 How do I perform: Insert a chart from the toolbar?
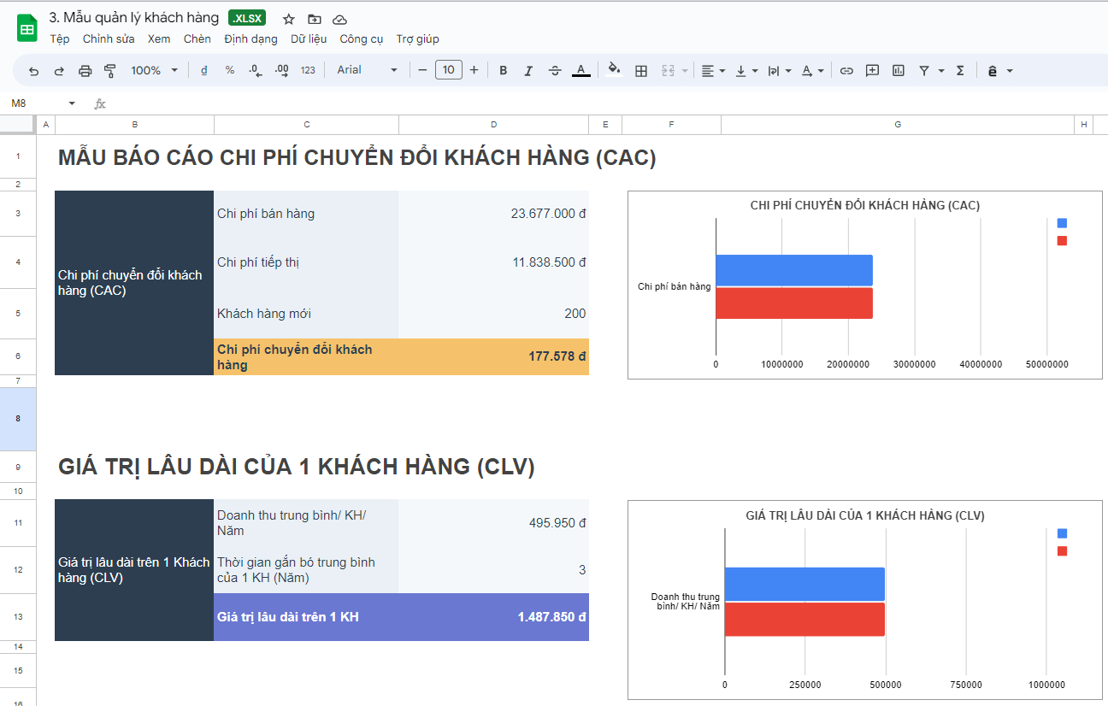pyautogui.click(x=899, y=70)
